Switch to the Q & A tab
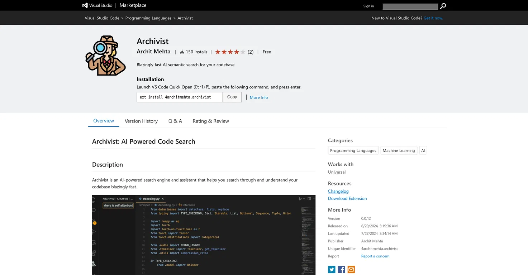This screenshot has height=275, width=528. pyautogui.click(x=175, y=121)
